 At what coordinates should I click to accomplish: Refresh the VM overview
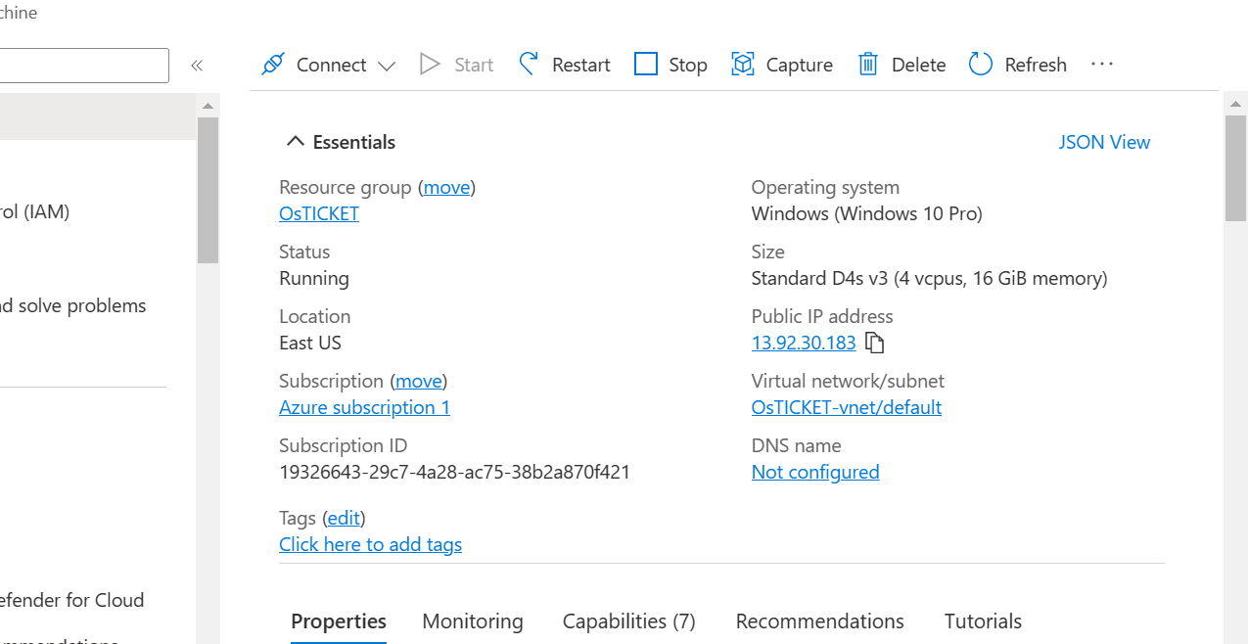pos(1017,65)
